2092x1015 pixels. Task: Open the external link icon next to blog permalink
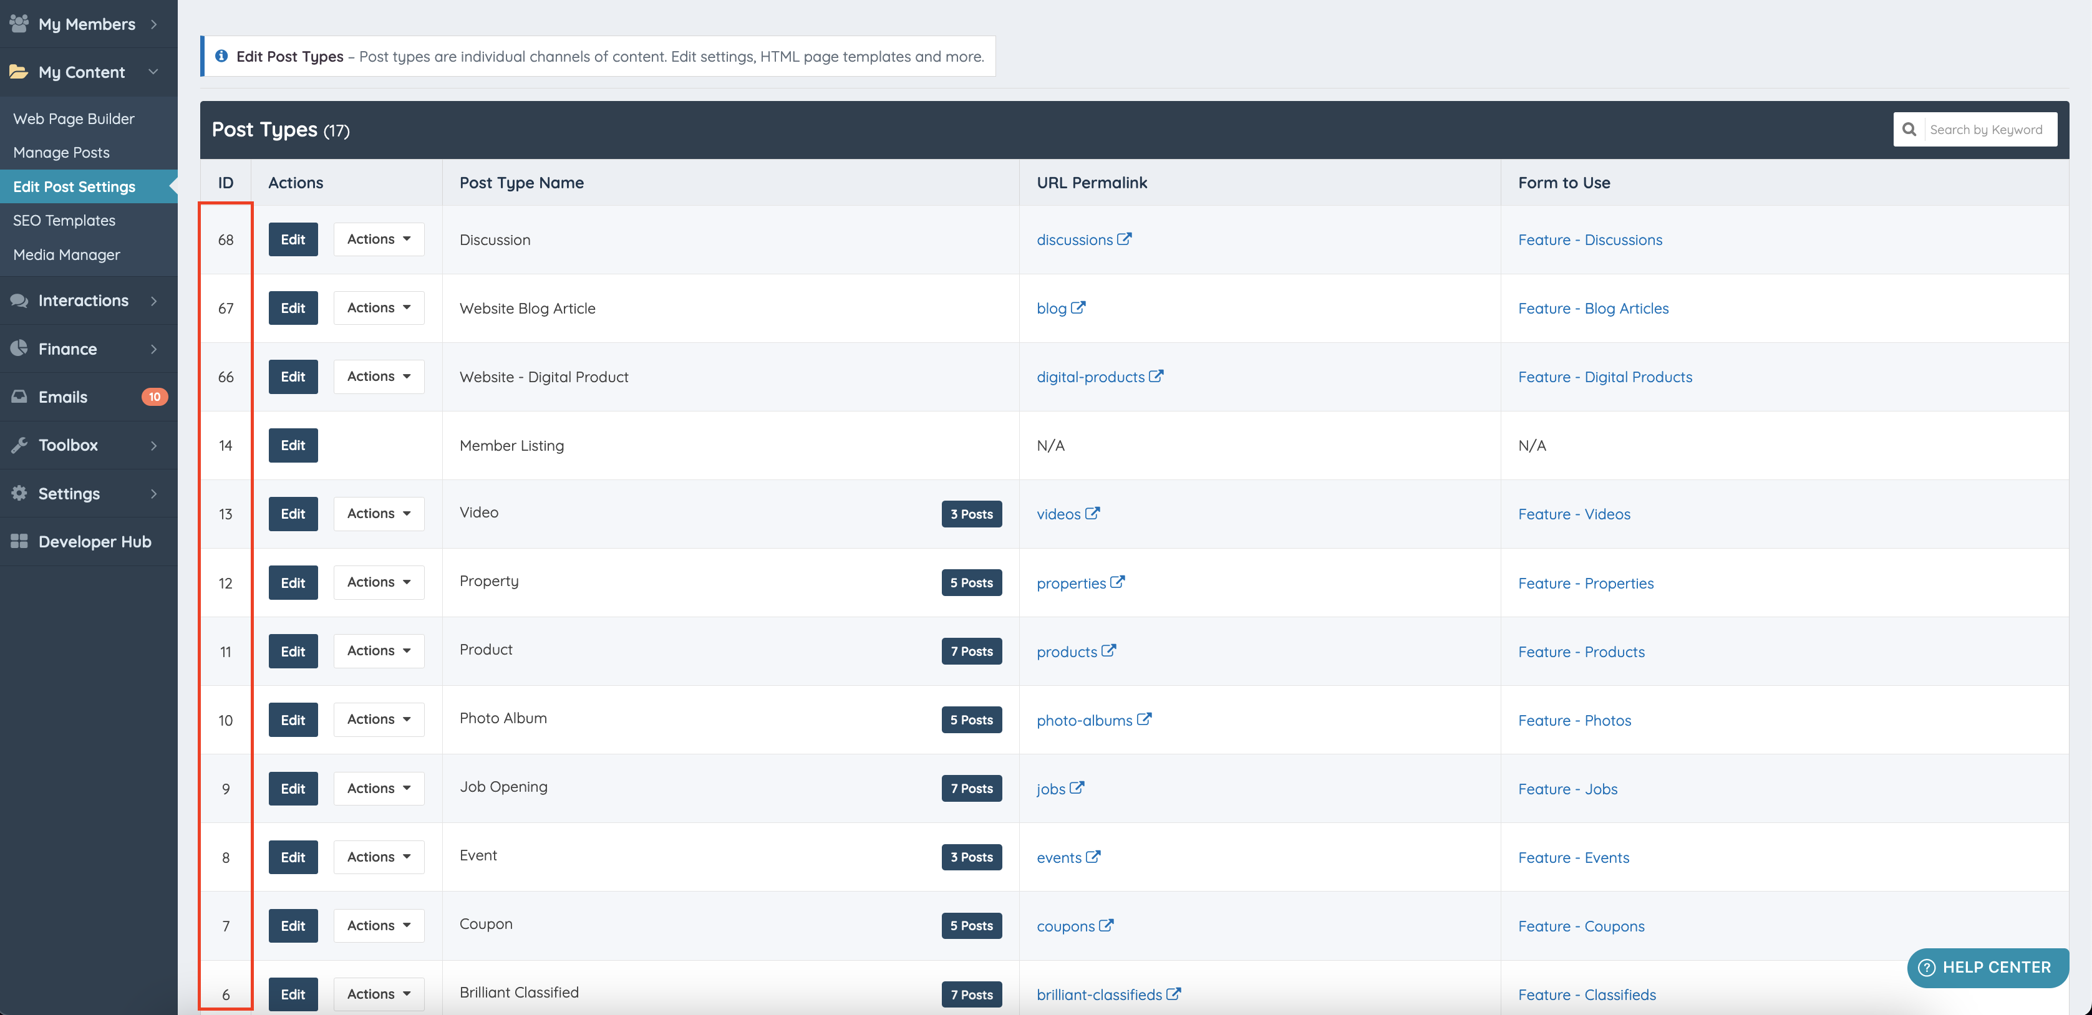[x=1078, y=308]
